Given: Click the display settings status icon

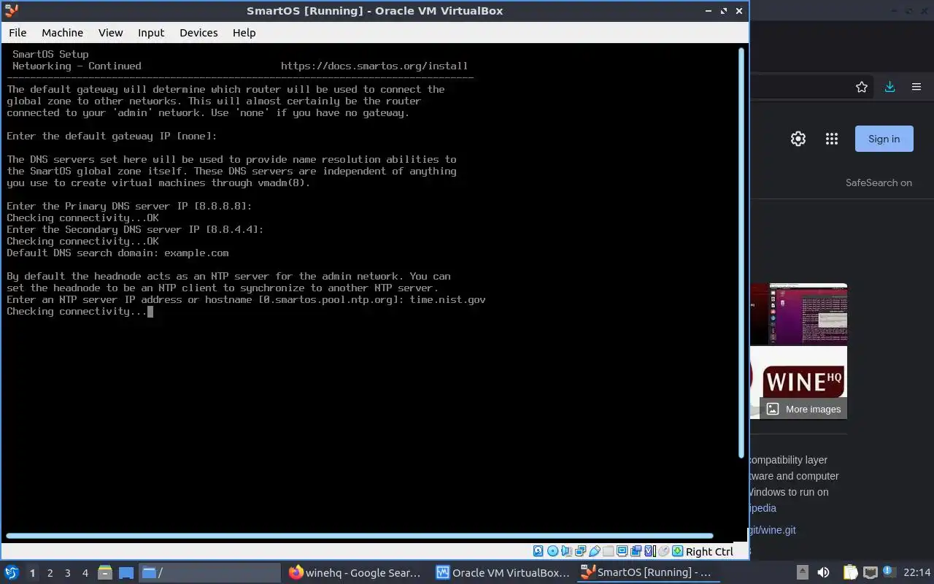Looking at the screenshot, I should (x=622, y=551).
